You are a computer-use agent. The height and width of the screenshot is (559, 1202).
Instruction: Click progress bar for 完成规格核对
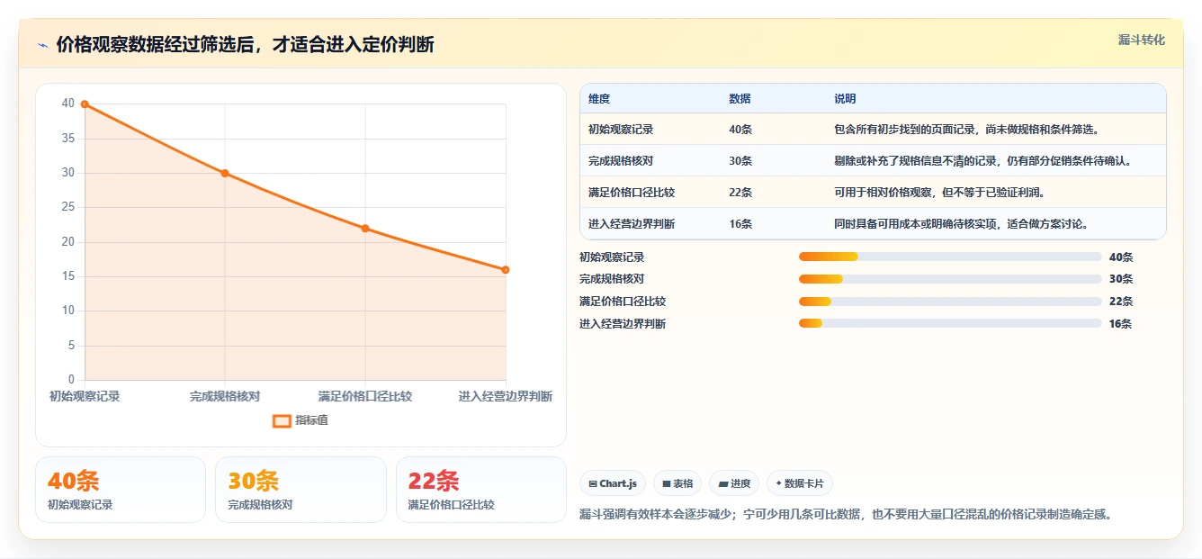950,279
